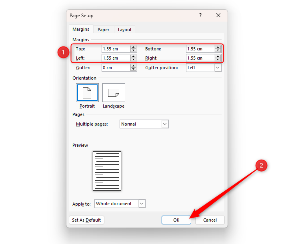Click the page preview thumbnail
Screen dimensions: 300x244
pos(107,171)
